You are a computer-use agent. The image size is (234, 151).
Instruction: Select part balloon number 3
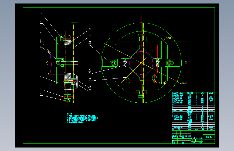pyautogui.click(x=41, y=76)
